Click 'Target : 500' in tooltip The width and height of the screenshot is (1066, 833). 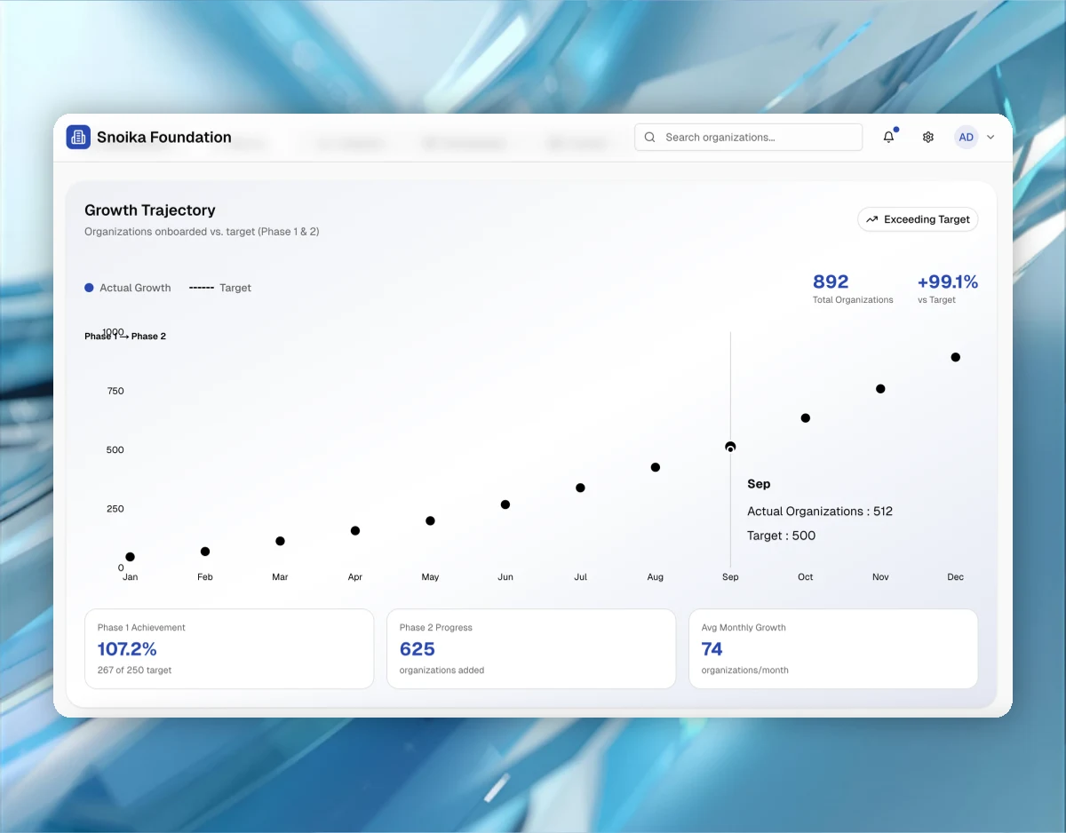tap(781, 535)
